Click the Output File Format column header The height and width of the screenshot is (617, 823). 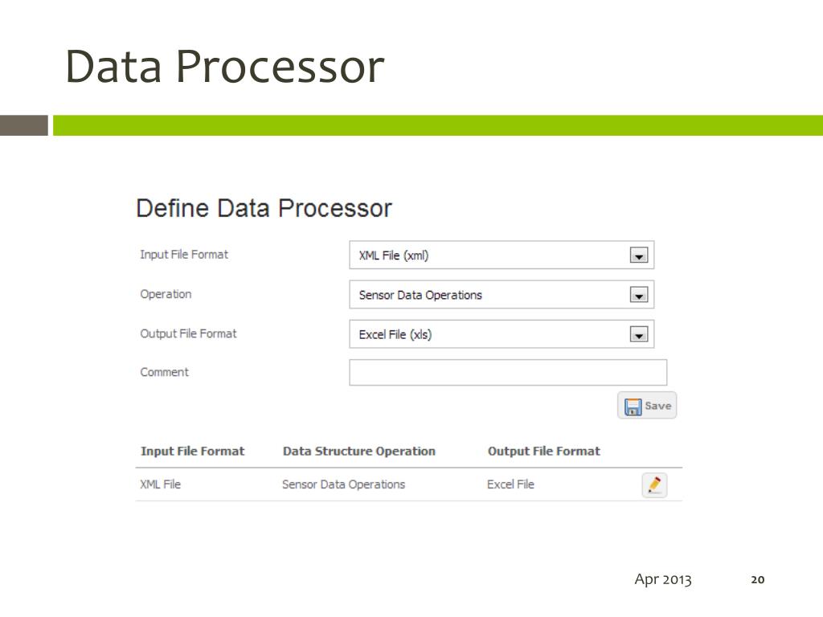544,452
